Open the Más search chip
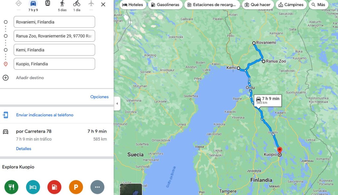Image resolution: width=338 pixels, height=195 pixels. [x=319, y=5]
